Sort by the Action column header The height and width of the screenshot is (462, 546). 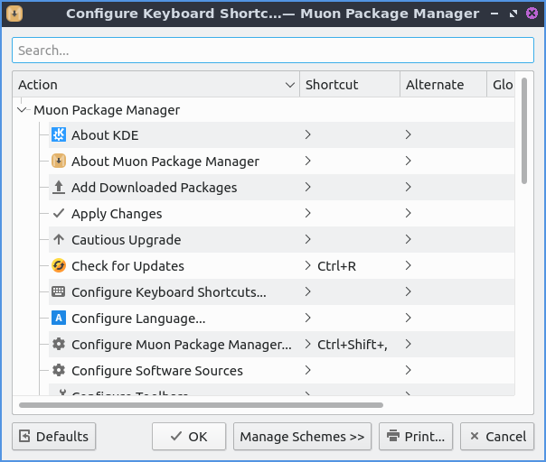point(155,85)
